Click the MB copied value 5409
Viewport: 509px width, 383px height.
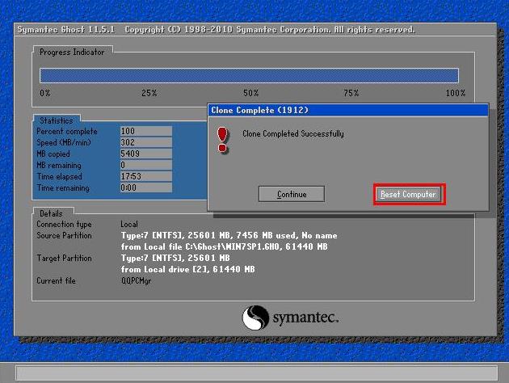[145, 154]
